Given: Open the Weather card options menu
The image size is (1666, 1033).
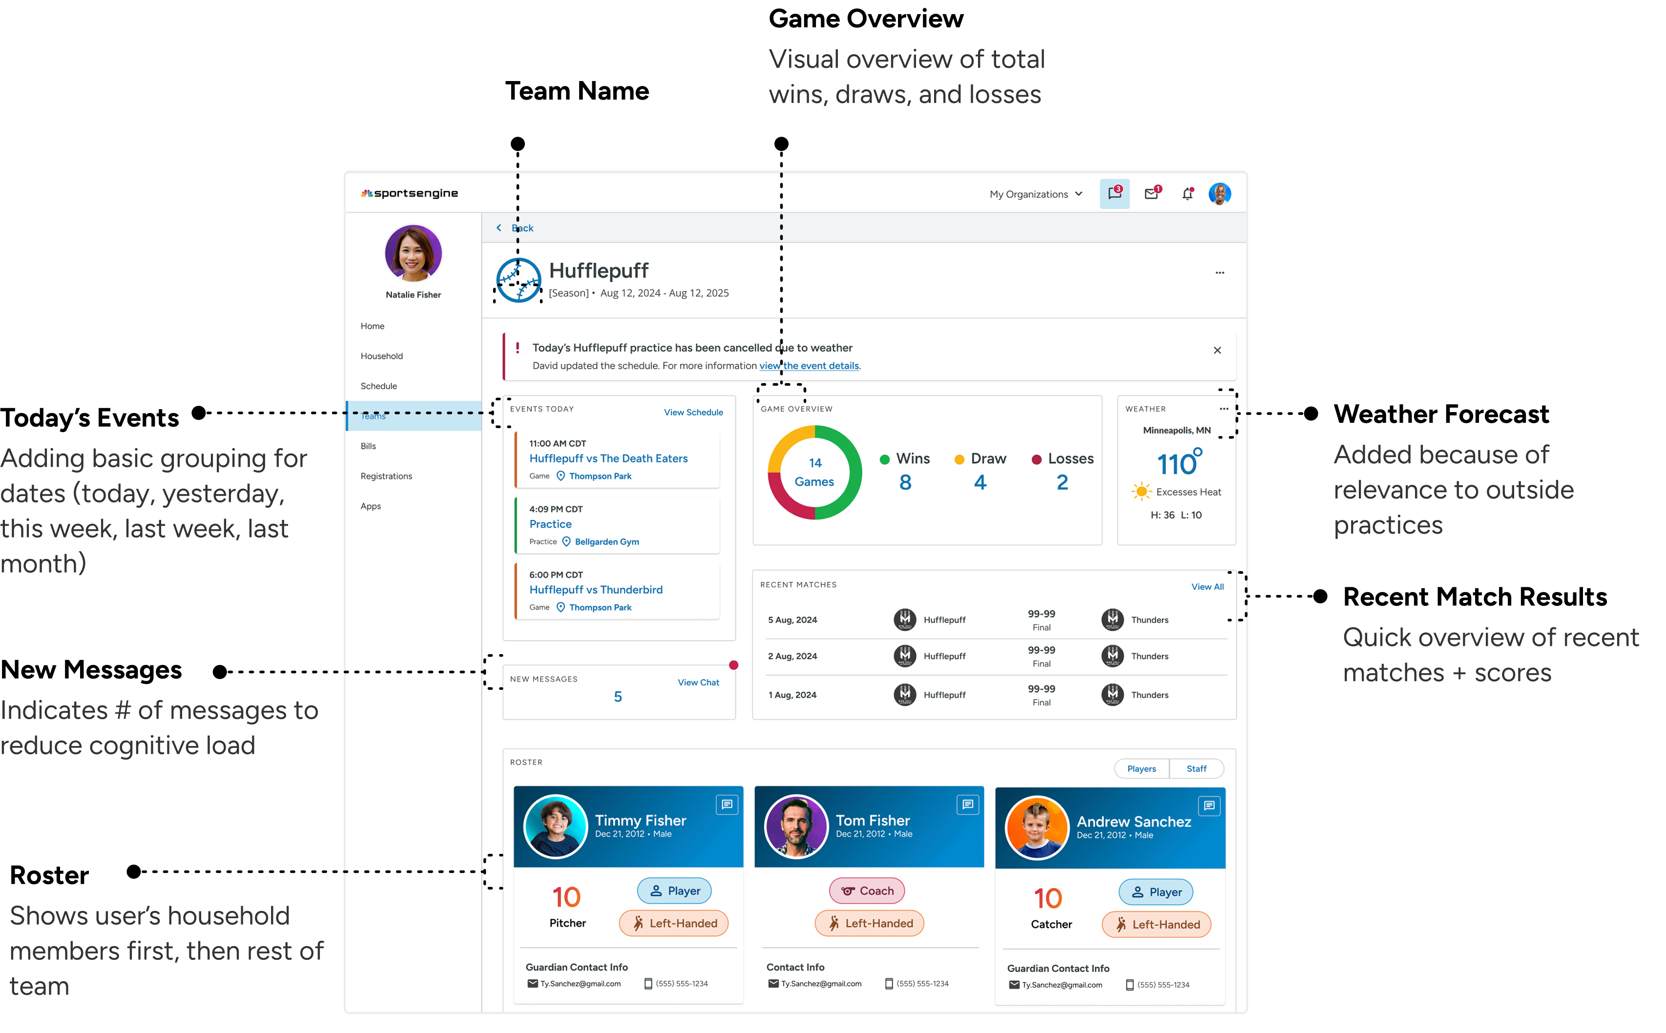Looking at the screenshot, I should coord(1223,409).
